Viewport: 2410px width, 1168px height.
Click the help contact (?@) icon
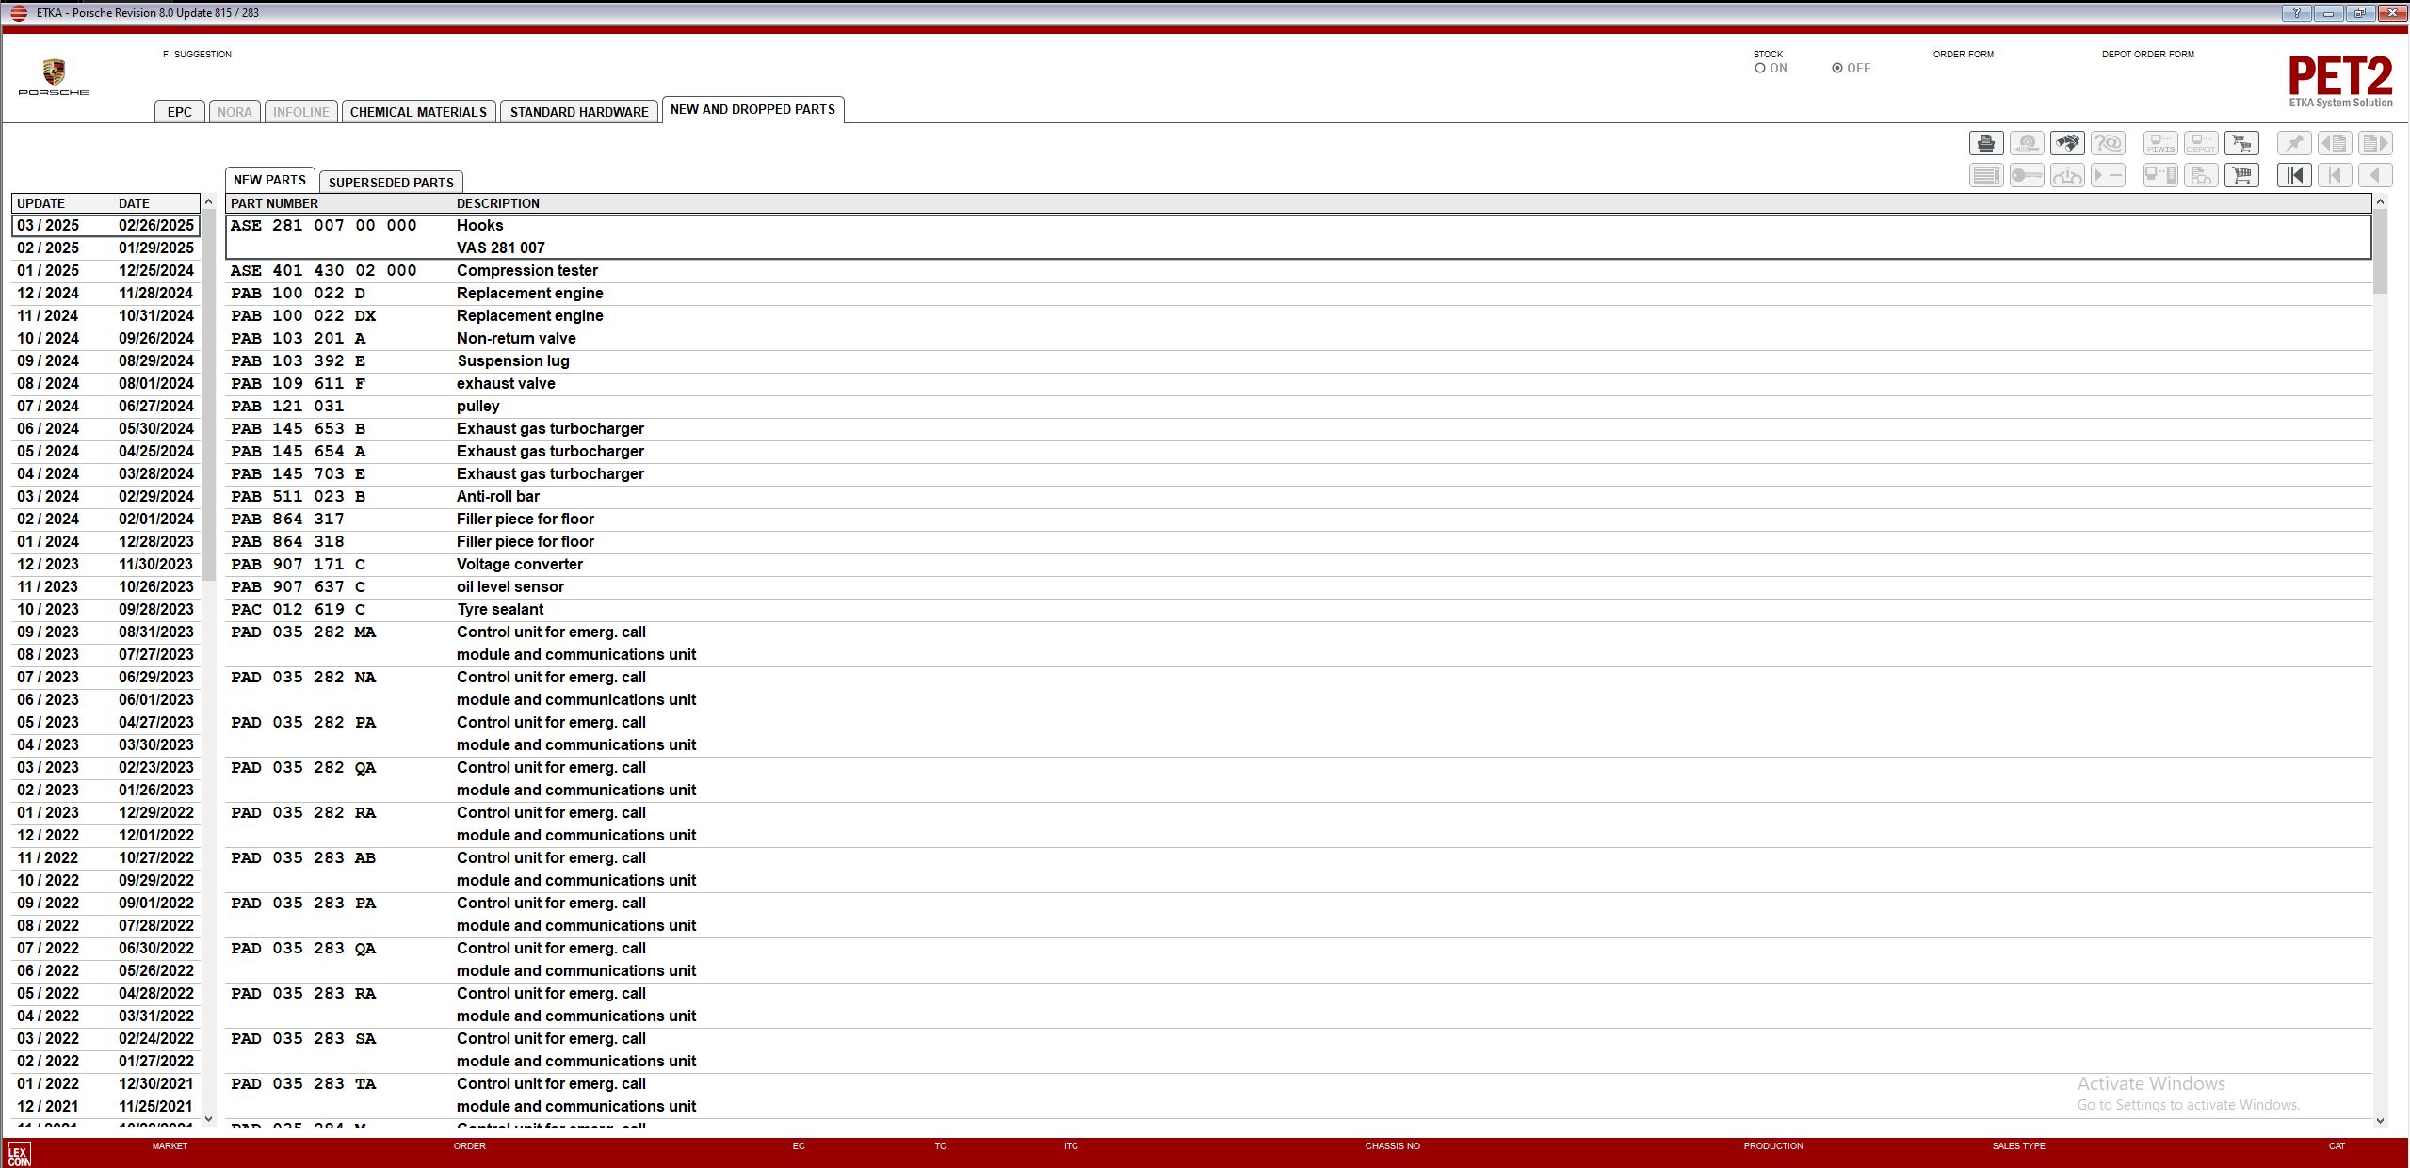click(x=2110, y=142)
